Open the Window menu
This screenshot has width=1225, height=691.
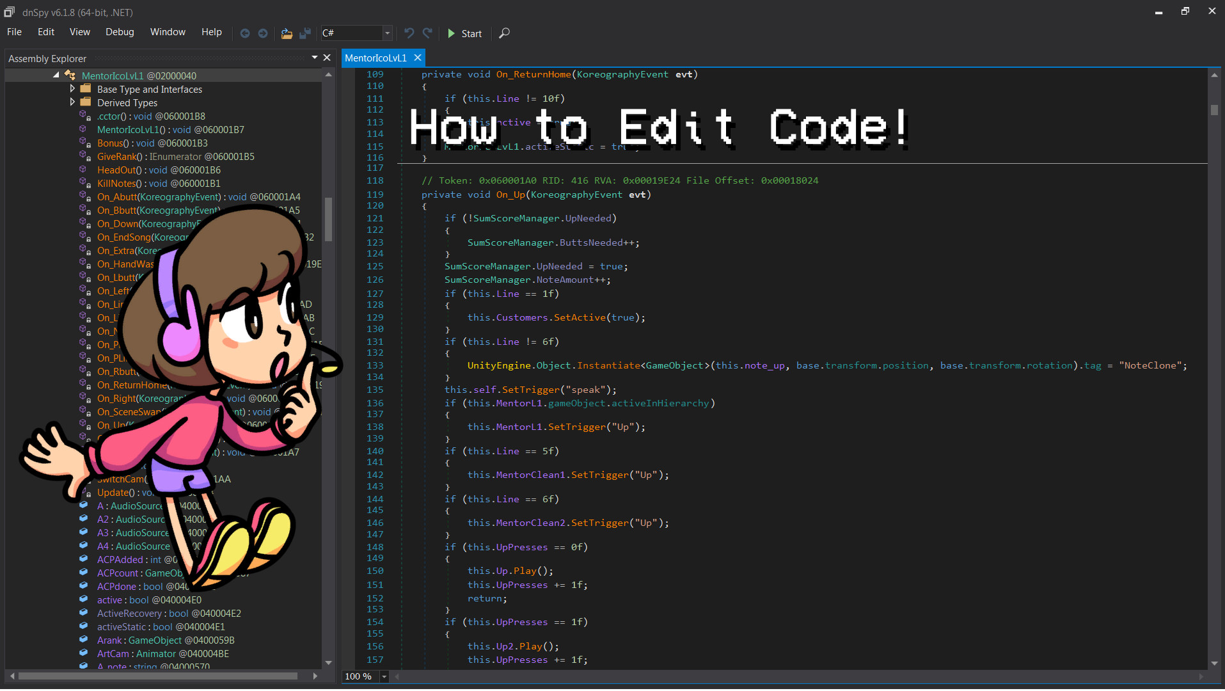click(168, 32)
